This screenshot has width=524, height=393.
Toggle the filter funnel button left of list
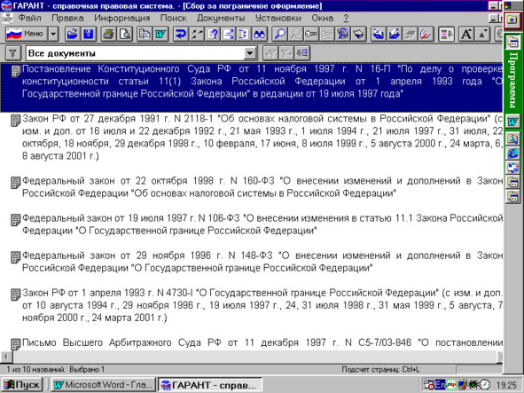pyautogui.click(x=13, y=53)
